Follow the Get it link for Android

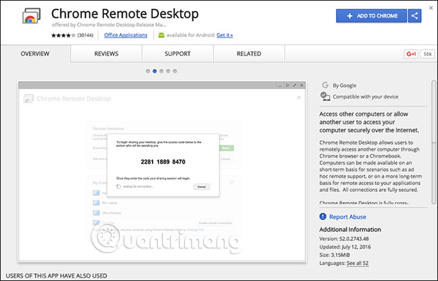[224, 35]
